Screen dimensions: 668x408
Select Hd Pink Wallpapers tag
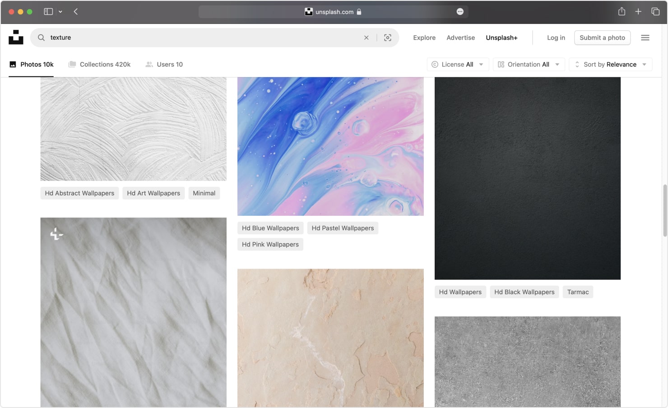point(270,245)
